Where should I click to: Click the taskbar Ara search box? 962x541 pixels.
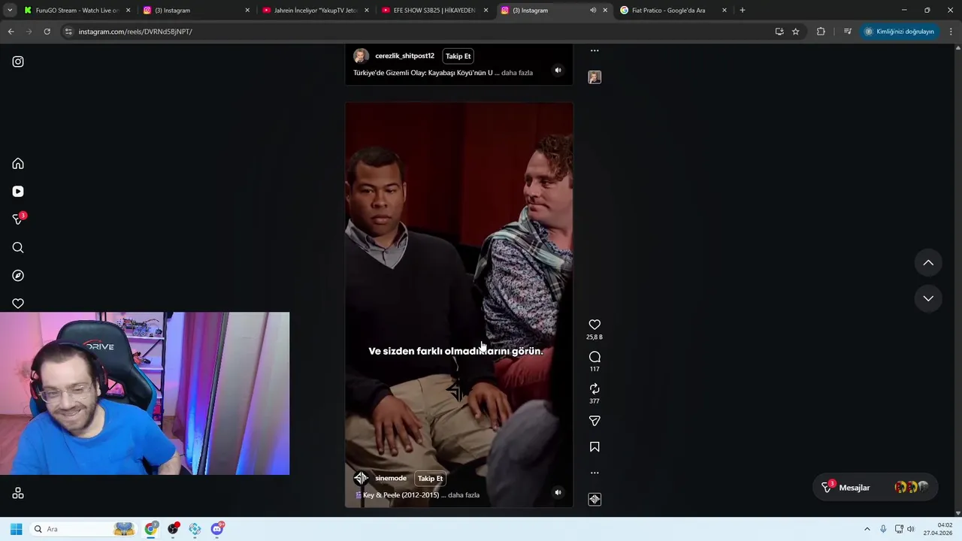[x=83, y=529]
